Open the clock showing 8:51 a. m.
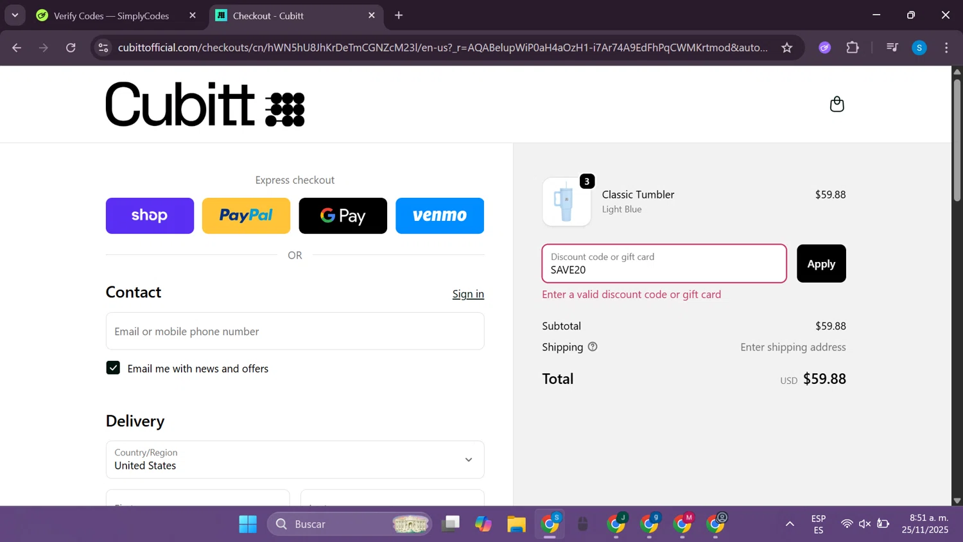Screen dimensions: 963x542 click(x=925, y=524)
